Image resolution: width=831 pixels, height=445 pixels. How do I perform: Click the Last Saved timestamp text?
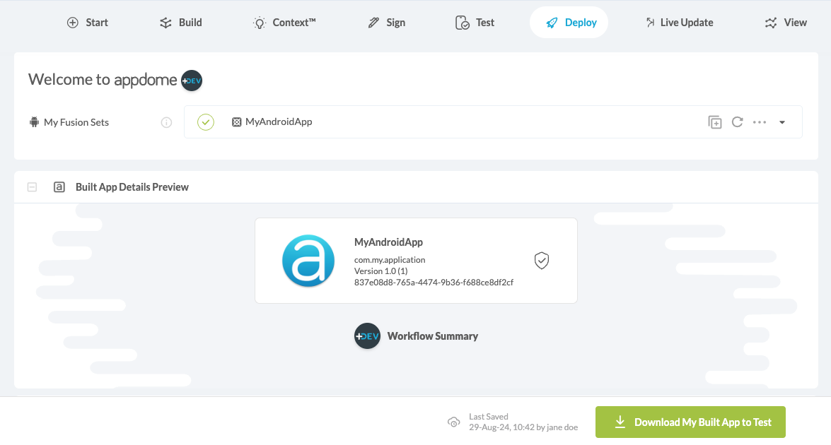pos(523,427)
